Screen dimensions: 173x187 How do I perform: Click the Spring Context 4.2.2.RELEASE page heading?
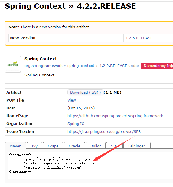coord(70,6)
